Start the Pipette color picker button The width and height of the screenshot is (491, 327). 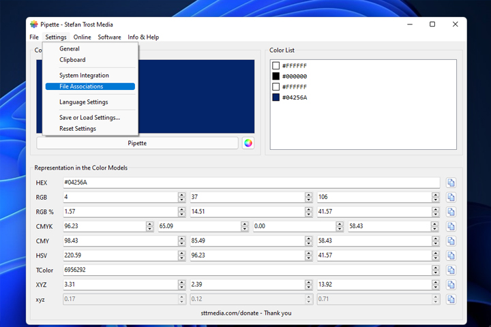tap(137, 143)
